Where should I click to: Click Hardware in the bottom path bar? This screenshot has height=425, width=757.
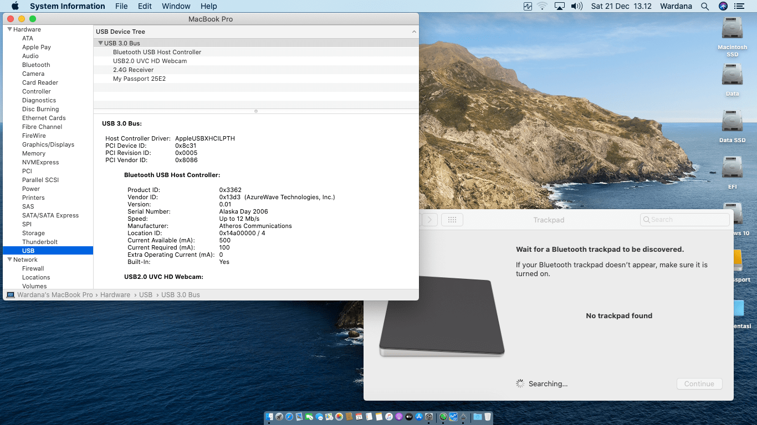tap(115, 295)
